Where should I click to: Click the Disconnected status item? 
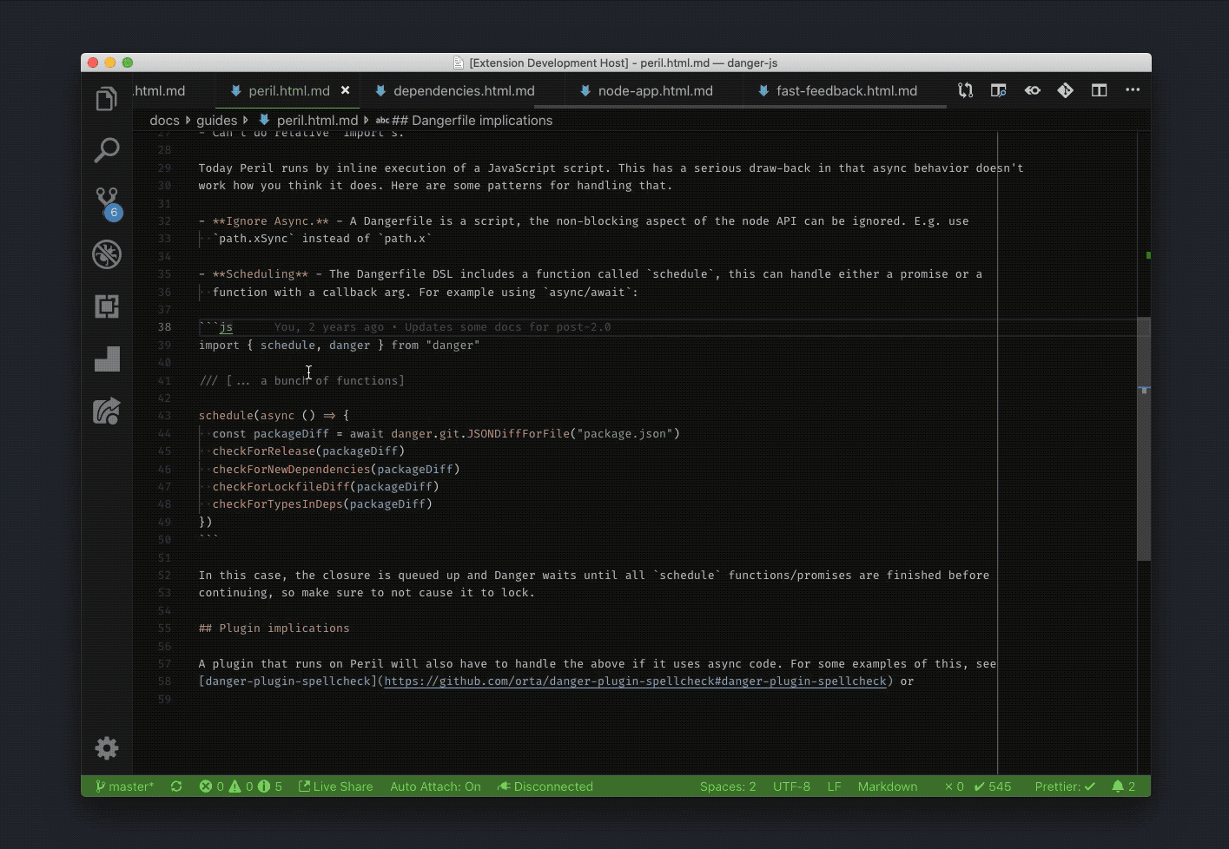[545, 786]
